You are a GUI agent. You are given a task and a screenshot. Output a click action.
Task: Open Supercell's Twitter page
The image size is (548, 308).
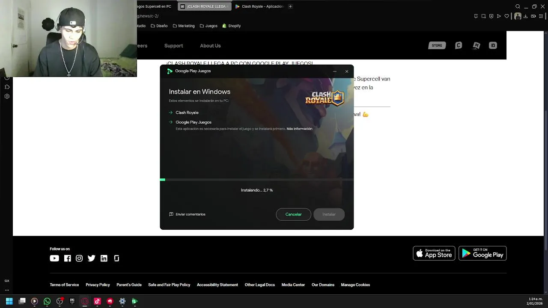[x=91, y=258]
